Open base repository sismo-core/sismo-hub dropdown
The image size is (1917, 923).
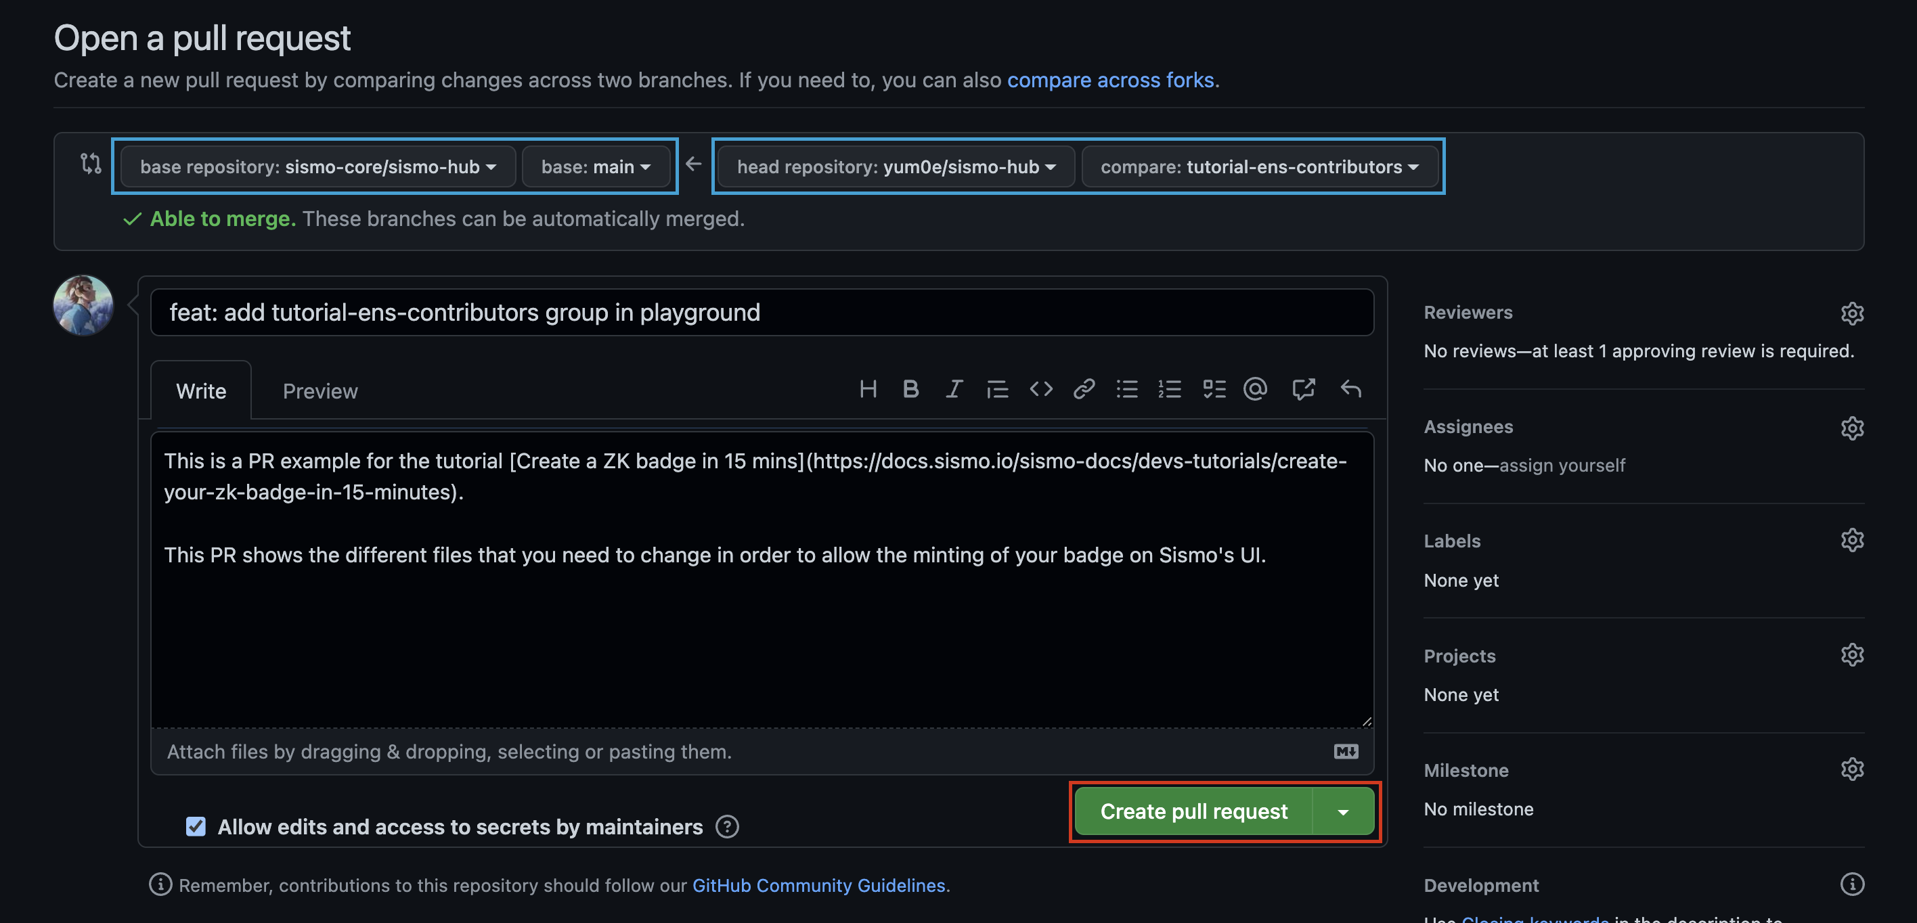(x=317, y=166)
